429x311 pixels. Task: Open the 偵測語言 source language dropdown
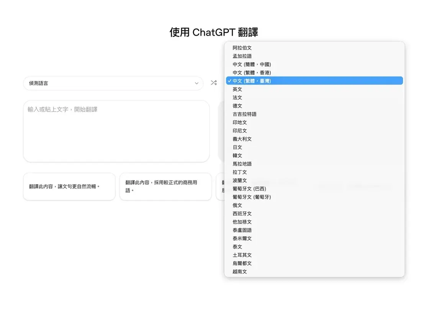pos(113,83)
